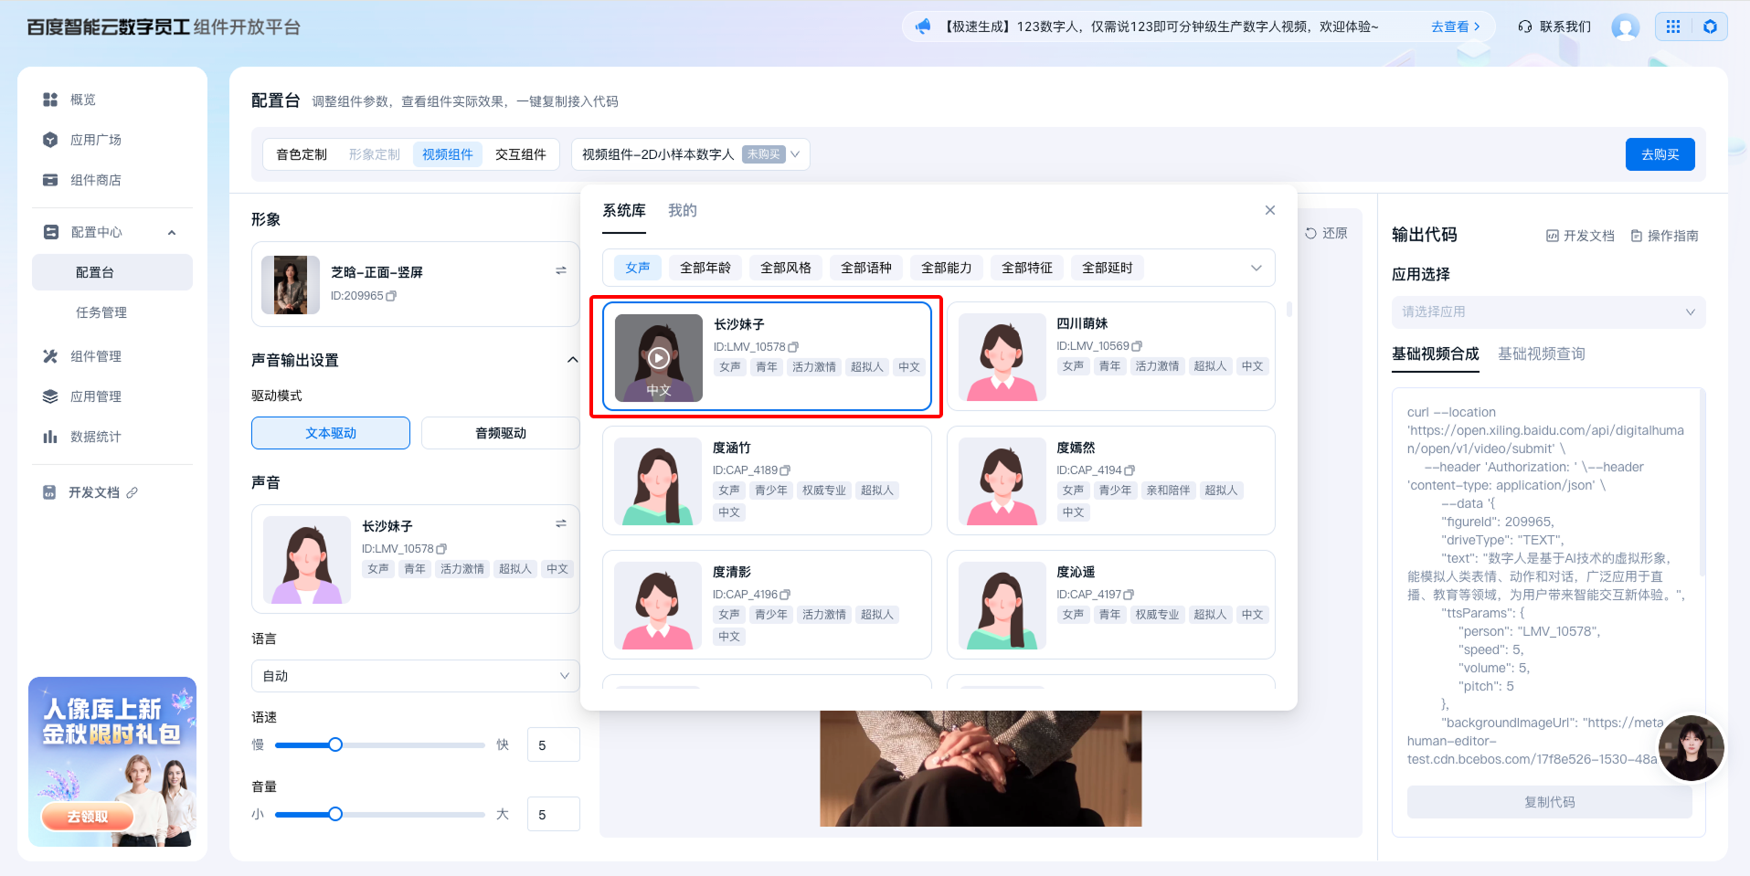Toggle the 女声 filter tag

pyautogui.click(x=637, y=268)
